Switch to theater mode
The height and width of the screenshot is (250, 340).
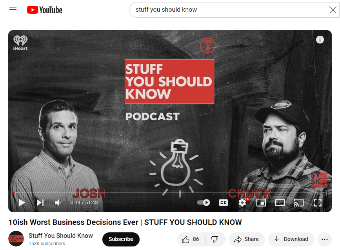point(280,203)
